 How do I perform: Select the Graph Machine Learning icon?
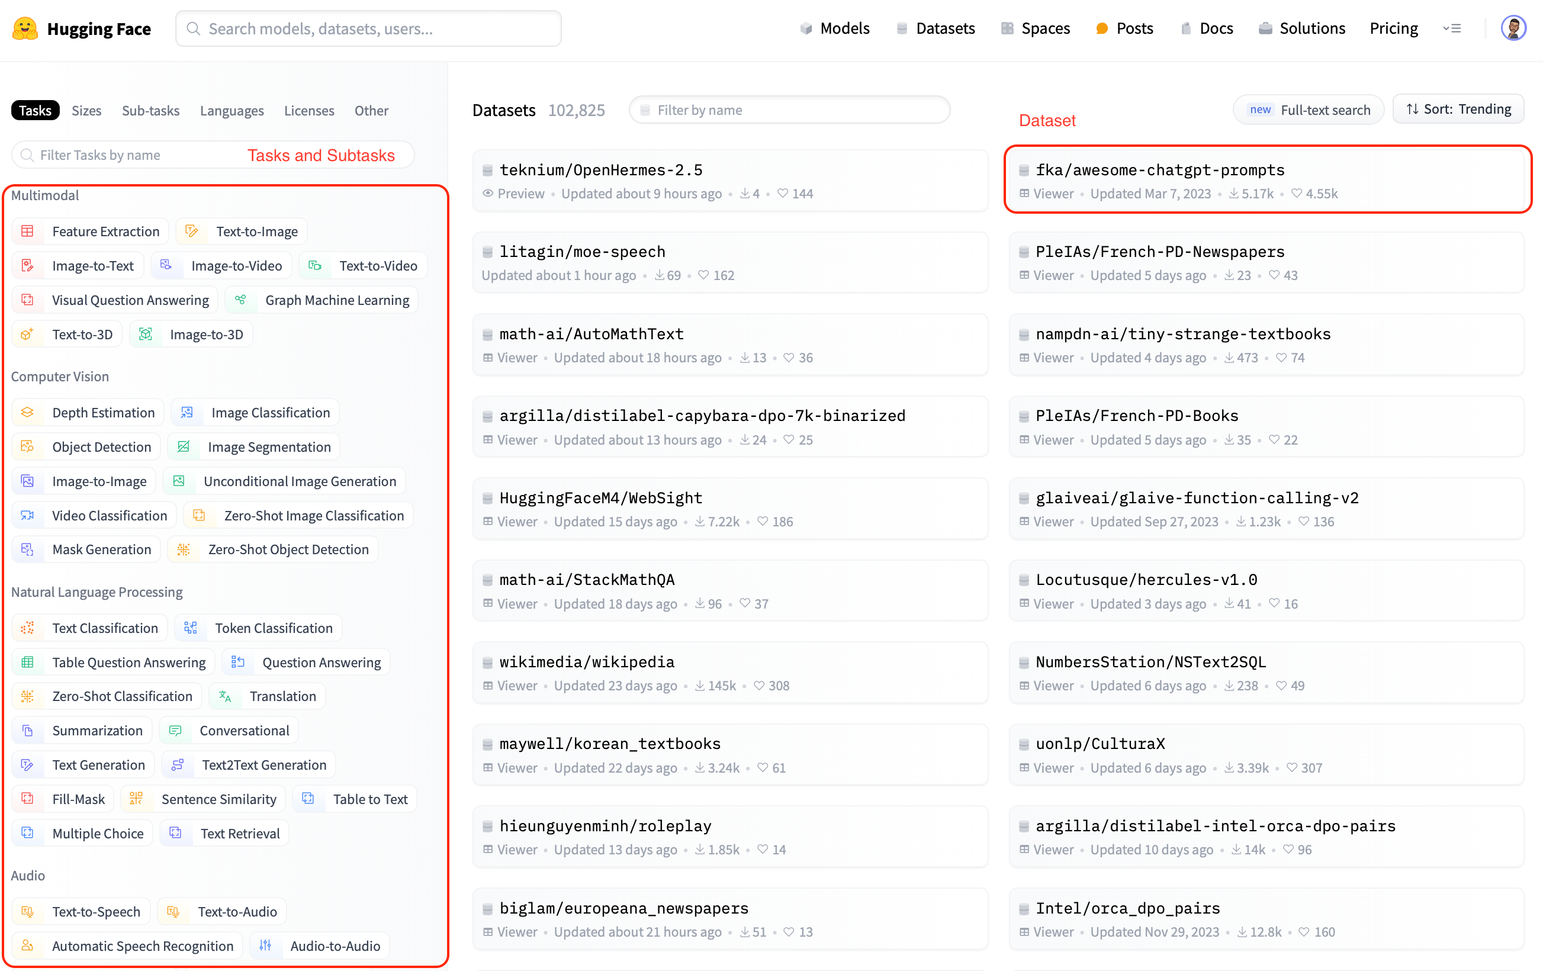(240, 300)
